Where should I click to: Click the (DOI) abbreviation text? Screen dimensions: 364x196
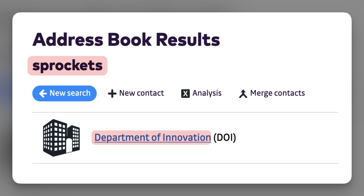(225, 137)
